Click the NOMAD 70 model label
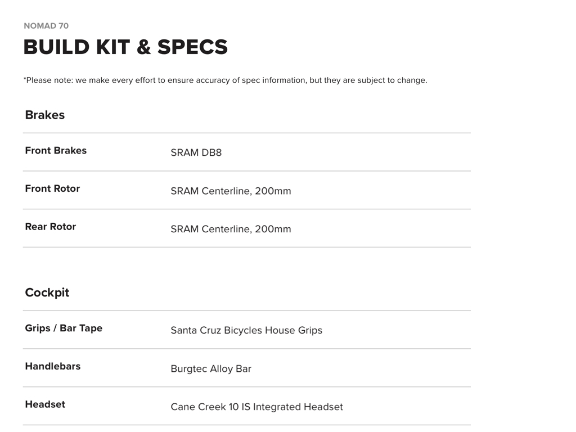This screenshot has width=576, height=432. tap(46, 26)
